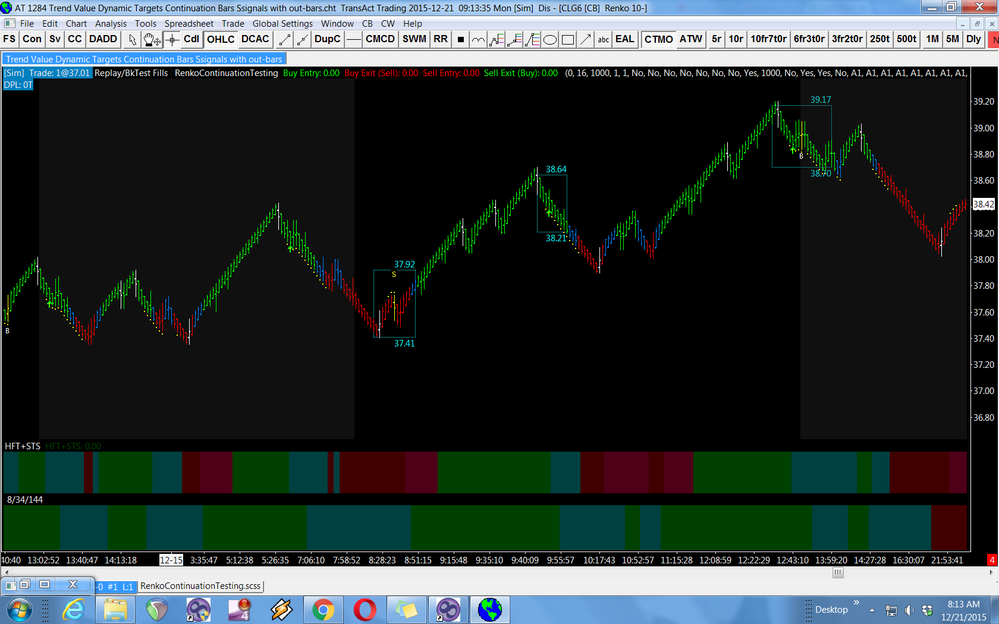Toggle the ATW toolbar button
This screenshot has height=624, width=999.
click(x=691, y=39)
